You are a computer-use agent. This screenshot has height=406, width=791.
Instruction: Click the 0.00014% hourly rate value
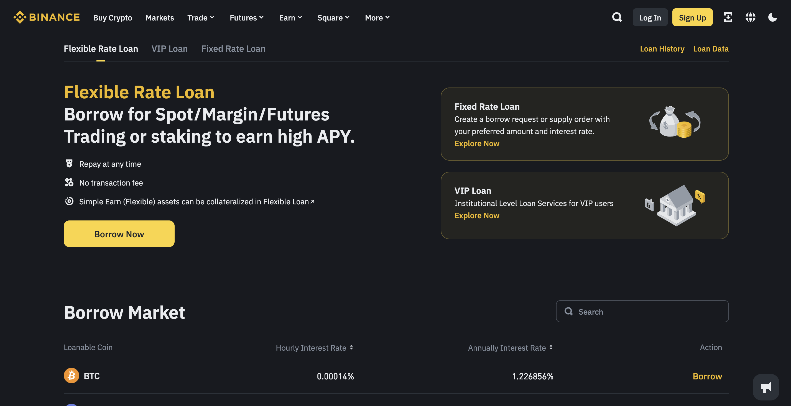[335, 376]
